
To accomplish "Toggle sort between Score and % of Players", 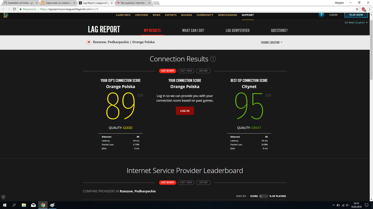I will [x=263, y=196].
